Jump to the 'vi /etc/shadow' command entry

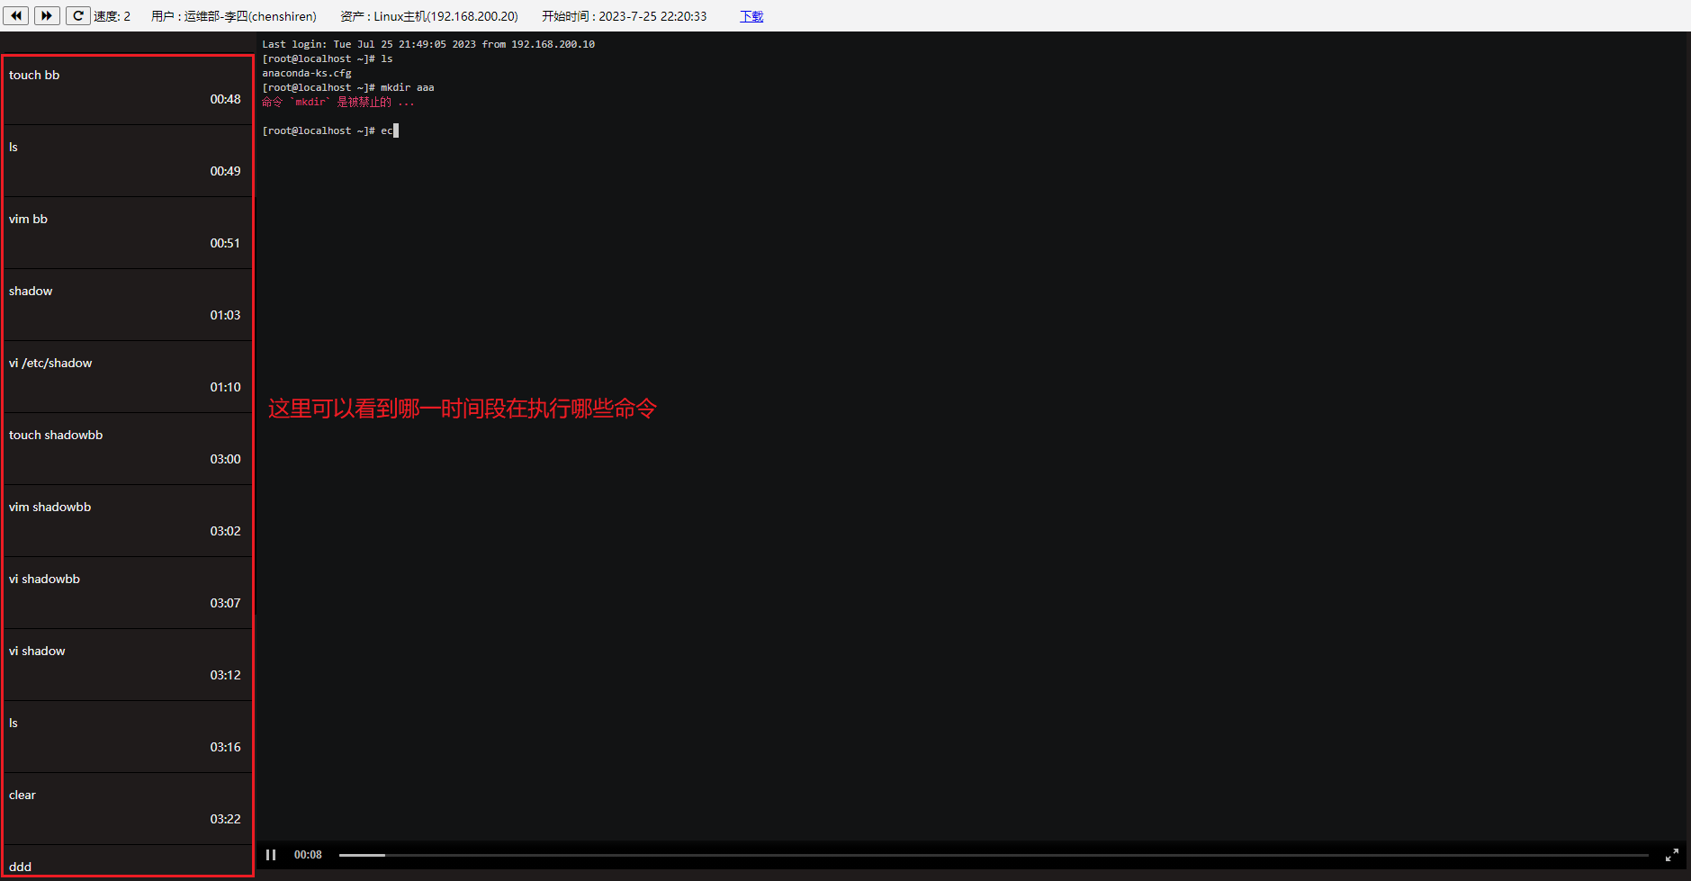(128, 377)
